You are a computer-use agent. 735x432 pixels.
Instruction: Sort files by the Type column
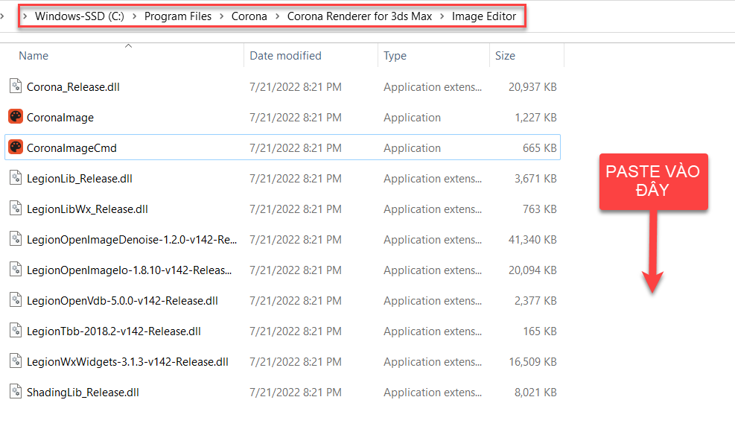click(x=395, y=56)
